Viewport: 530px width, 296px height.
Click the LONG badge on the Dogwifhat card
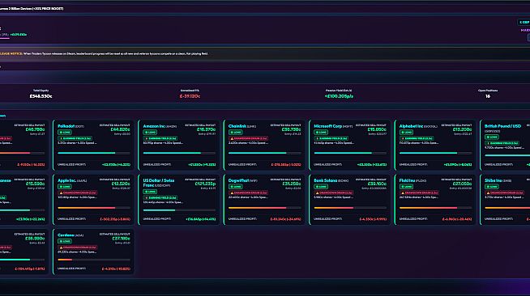tap(235, 187)
